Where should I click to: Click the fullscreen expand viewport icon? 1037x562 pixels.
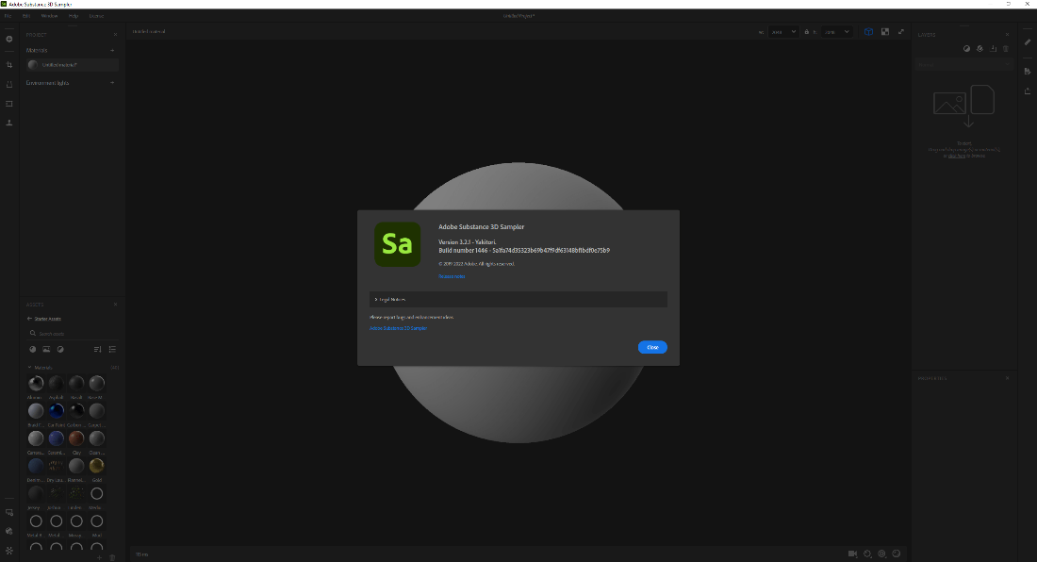coord(901,31)
